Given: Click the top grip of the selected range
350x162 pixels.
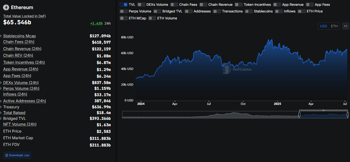Looking at the screenshot, I should tap(323, 110).
